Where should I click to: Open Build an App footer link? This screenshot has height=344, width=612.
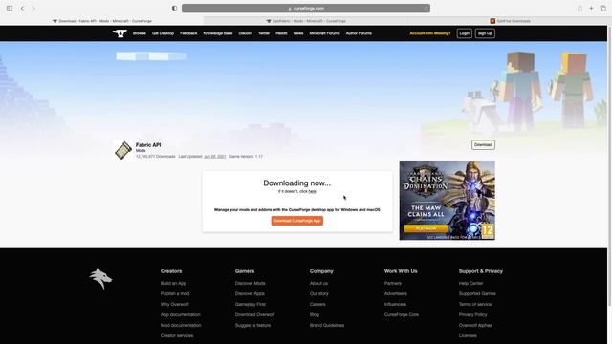pyautogui.click(x=173, y=283)
